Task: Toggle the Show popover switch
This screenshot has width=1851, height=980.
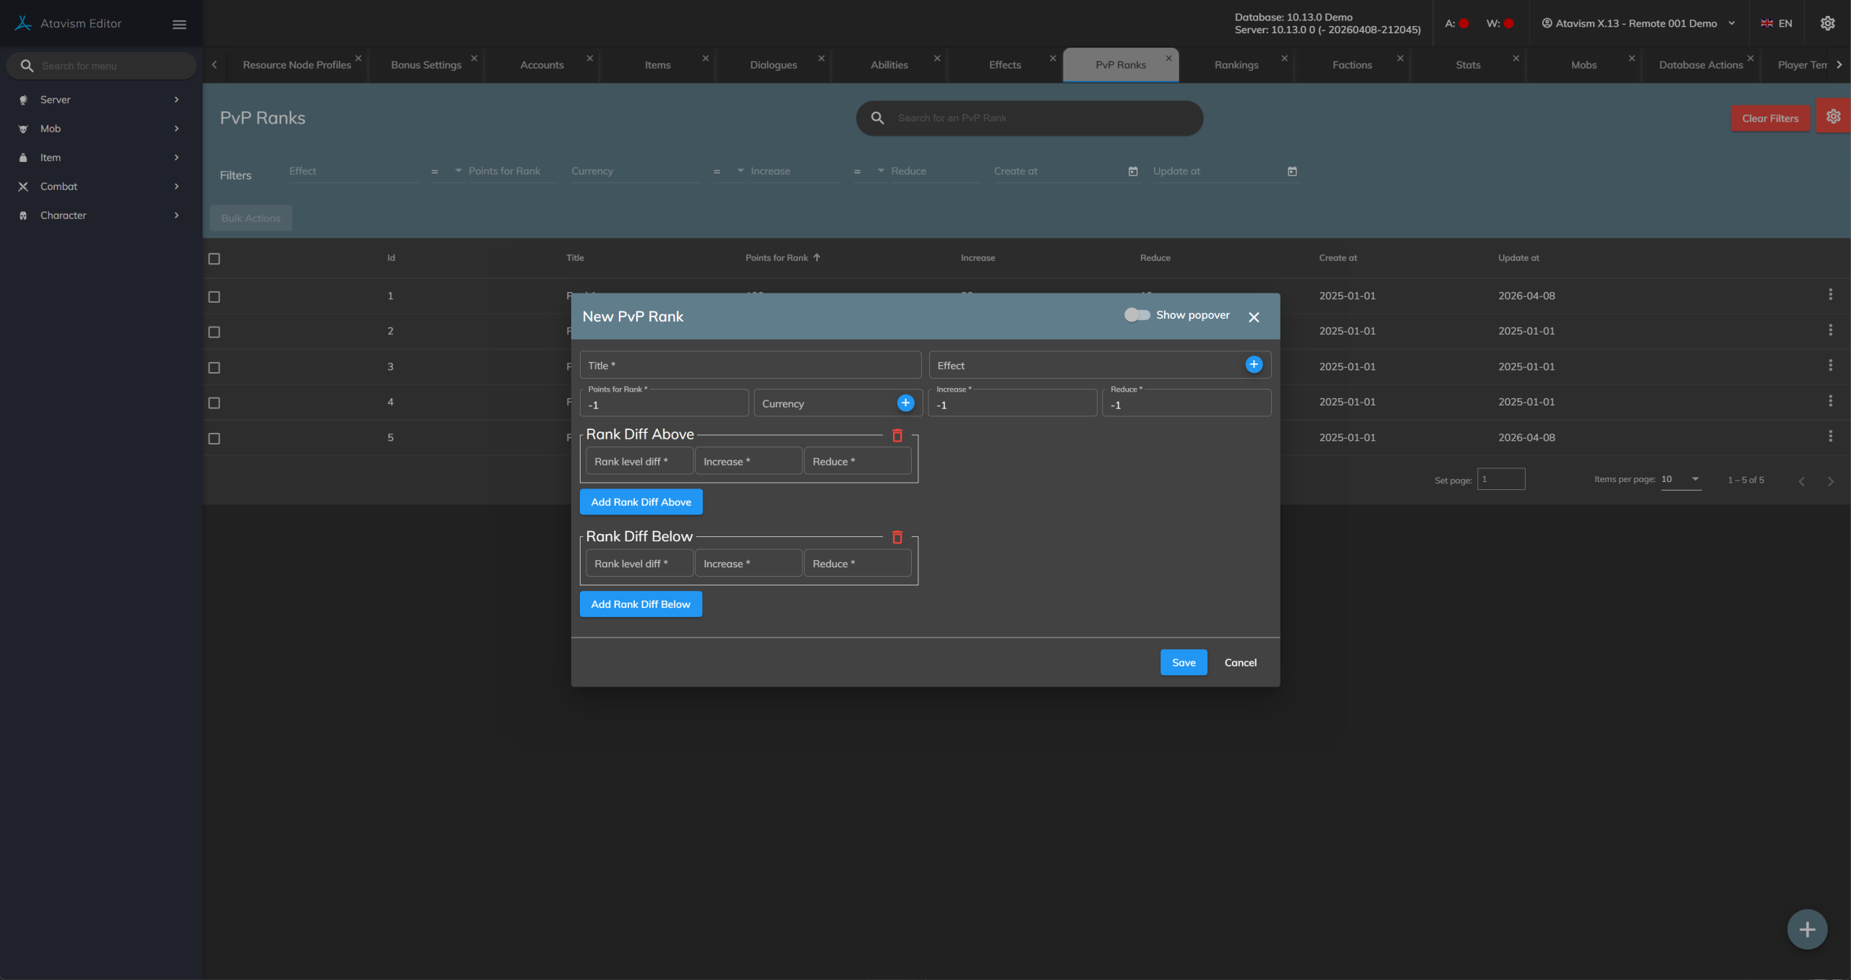Action: [1137, 315]
